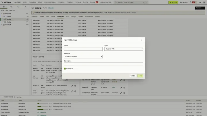Click the rule Name input field

coord(83,49)
